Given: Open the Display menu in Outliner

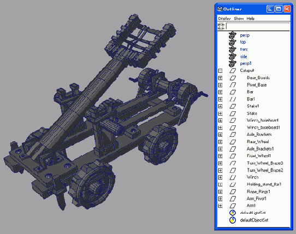Looking at the screenshot, I should point(224,19).
